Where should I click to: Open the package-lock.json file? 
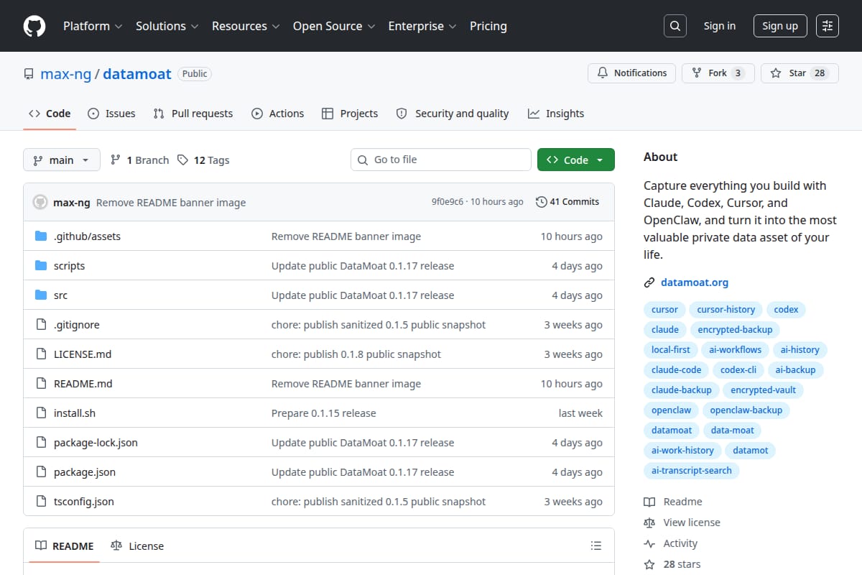(x=96, y=442)
